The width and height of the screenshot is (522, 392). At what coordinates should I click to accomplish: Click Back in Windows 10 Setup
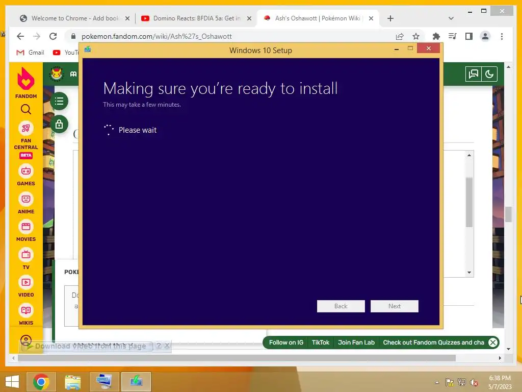pos(341,306)
